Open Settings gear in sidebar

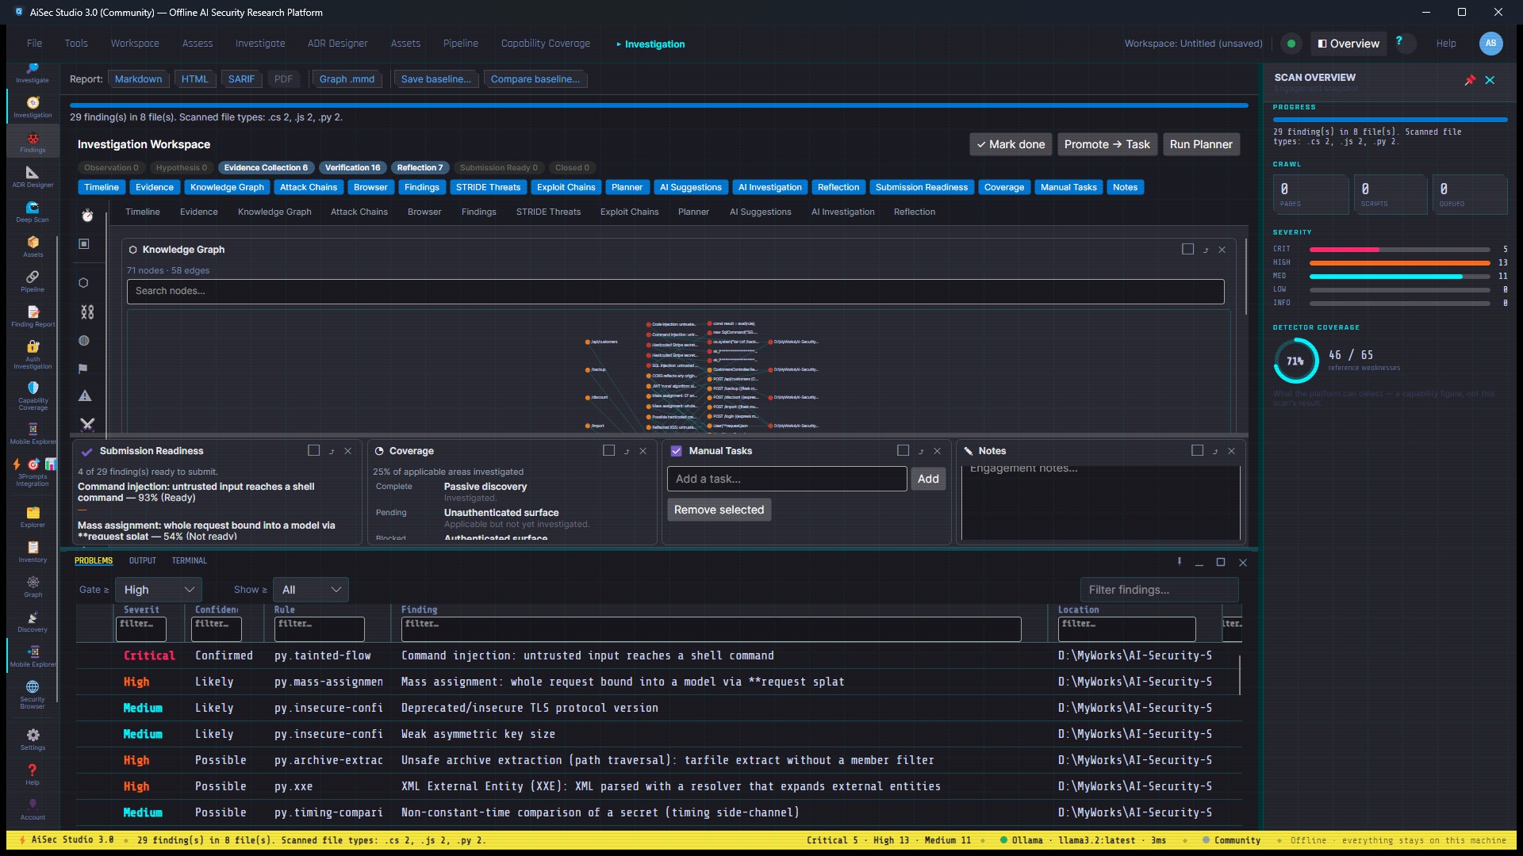pyautogui.click(x=33, y=740)
